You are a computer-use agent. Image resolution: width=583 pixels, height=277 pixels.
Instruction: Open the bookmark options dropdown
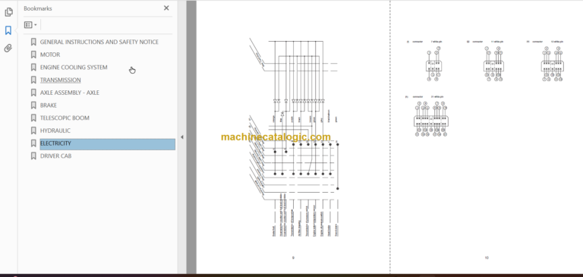coord(30,25)
